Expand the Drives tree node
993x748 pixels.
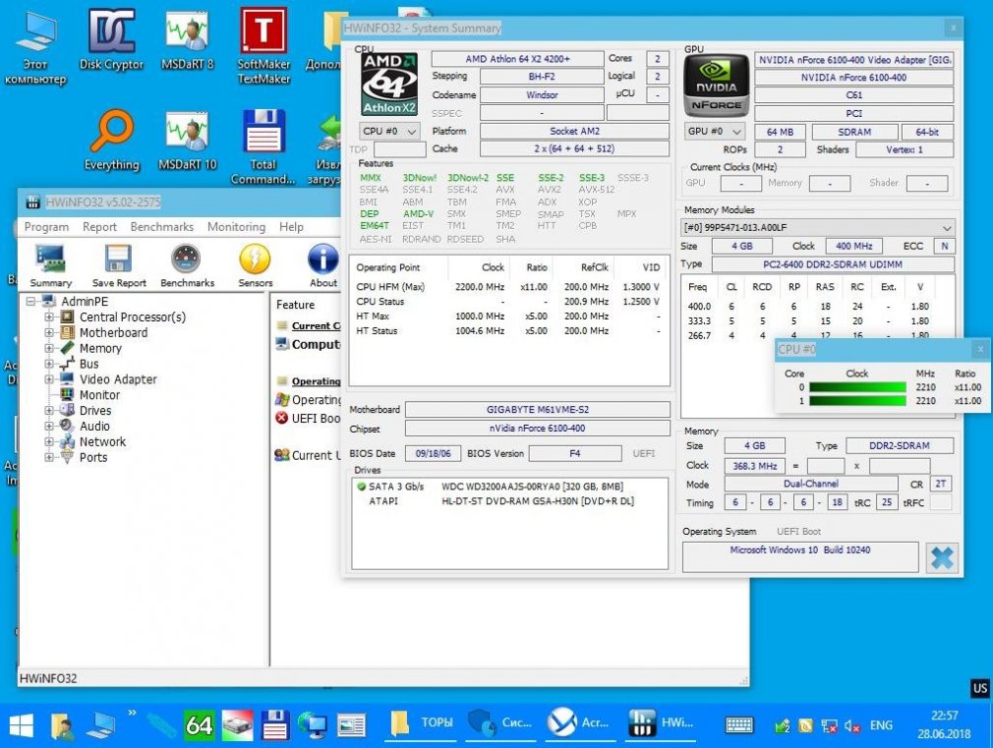tap(49, 411)
